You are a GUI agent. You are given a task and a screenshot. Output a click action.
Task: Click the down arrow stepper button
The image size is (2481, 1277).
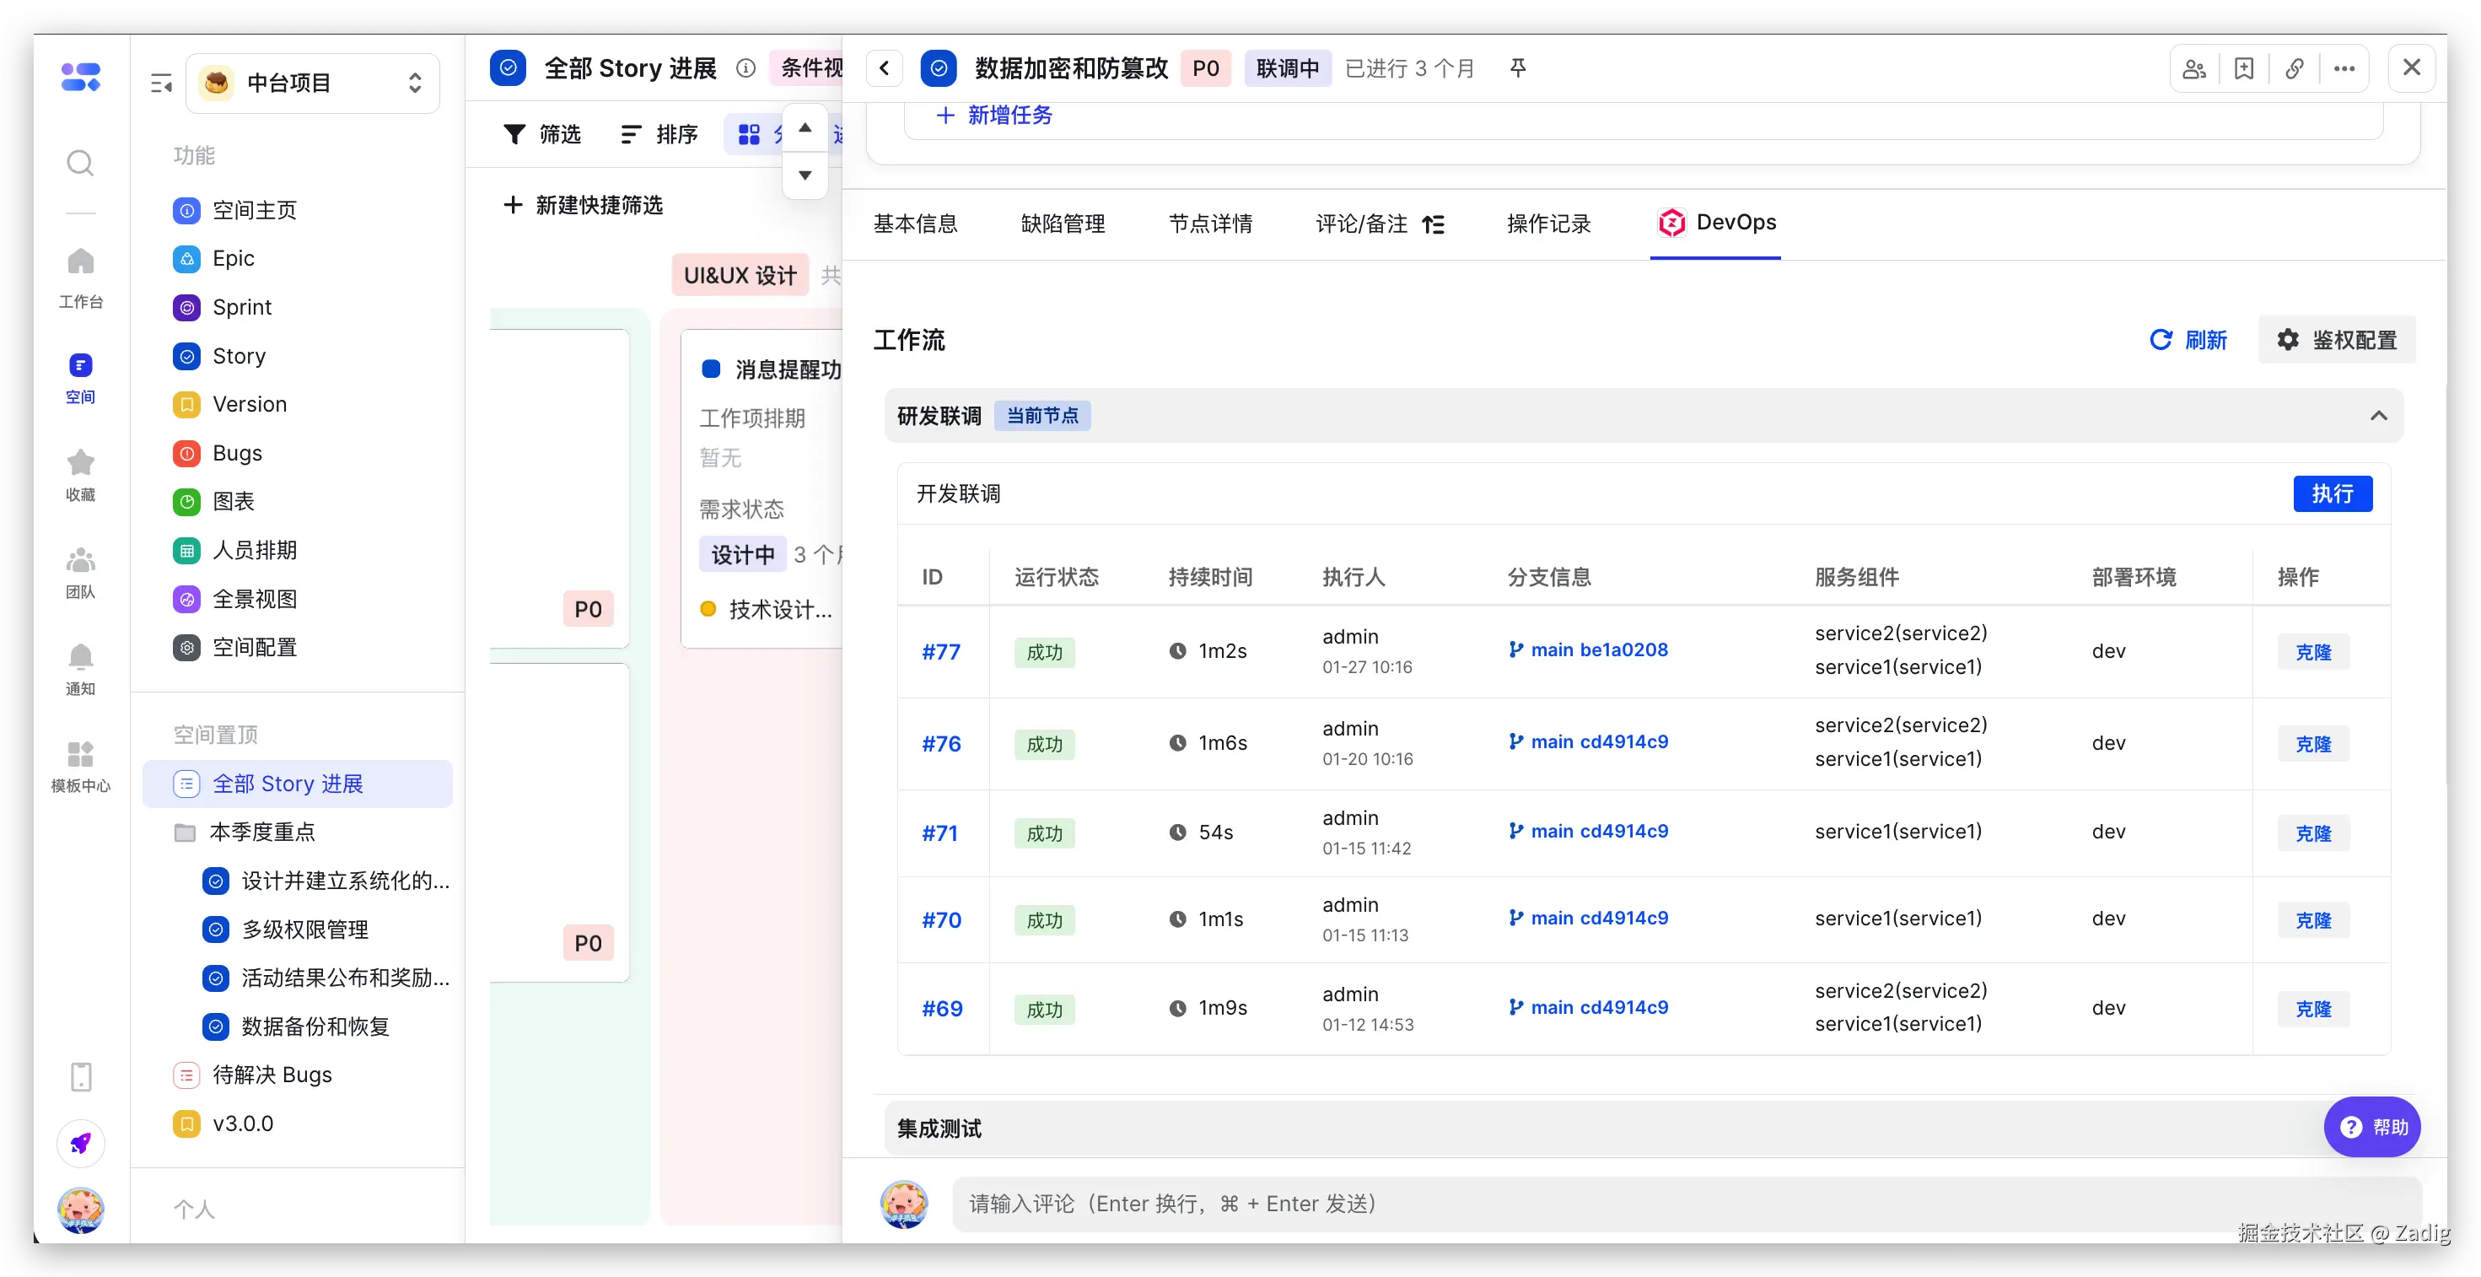805,175
